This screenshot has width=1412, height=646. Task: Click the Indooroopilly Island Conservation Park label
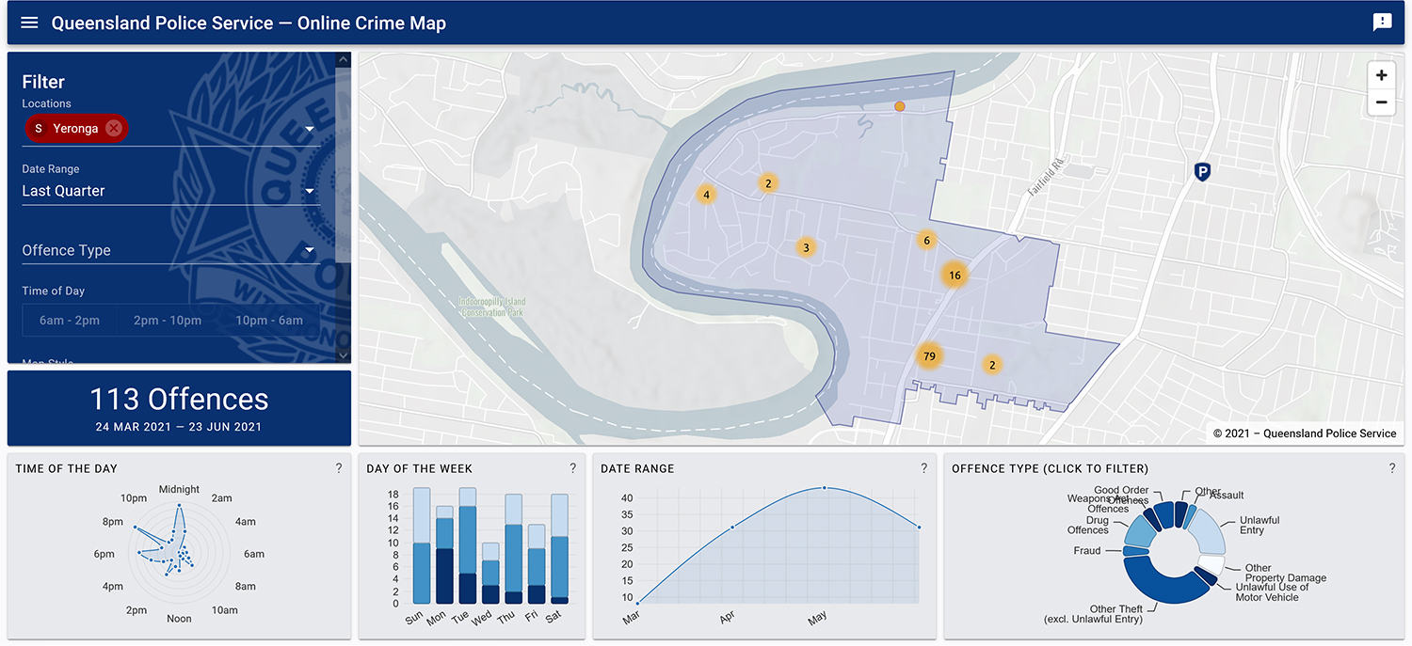click(x=491, y=307)
